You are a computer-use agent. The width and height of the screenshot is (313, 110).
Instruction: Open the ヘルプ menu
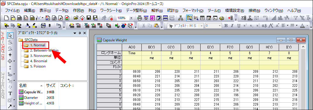pos(294,11)
